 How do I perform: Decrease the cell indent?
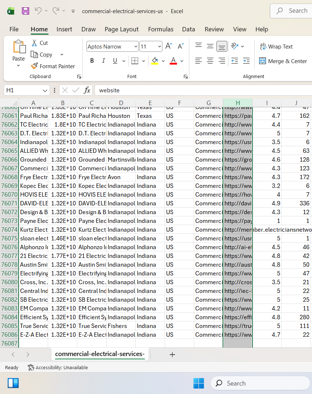click(235, 61)
